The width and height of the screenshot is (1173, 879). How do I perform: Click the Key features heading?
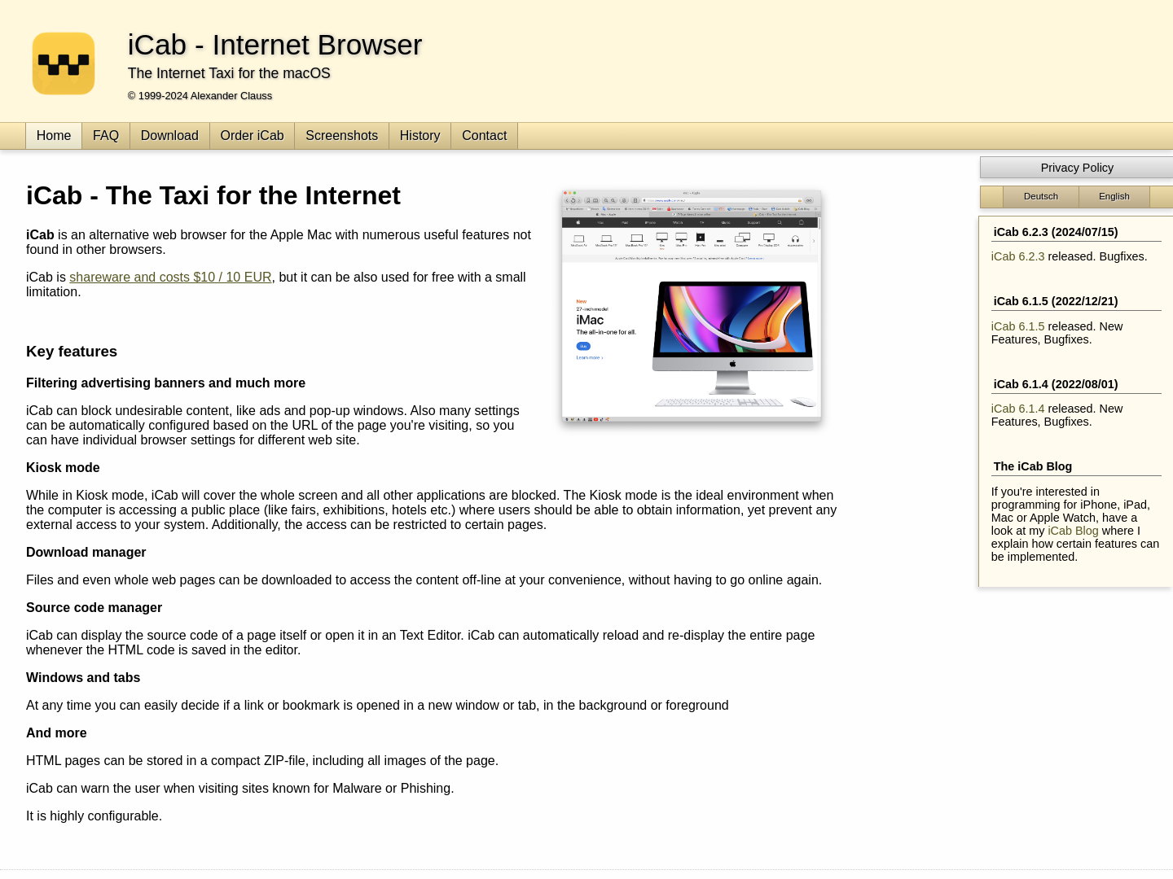coord(72,352)
